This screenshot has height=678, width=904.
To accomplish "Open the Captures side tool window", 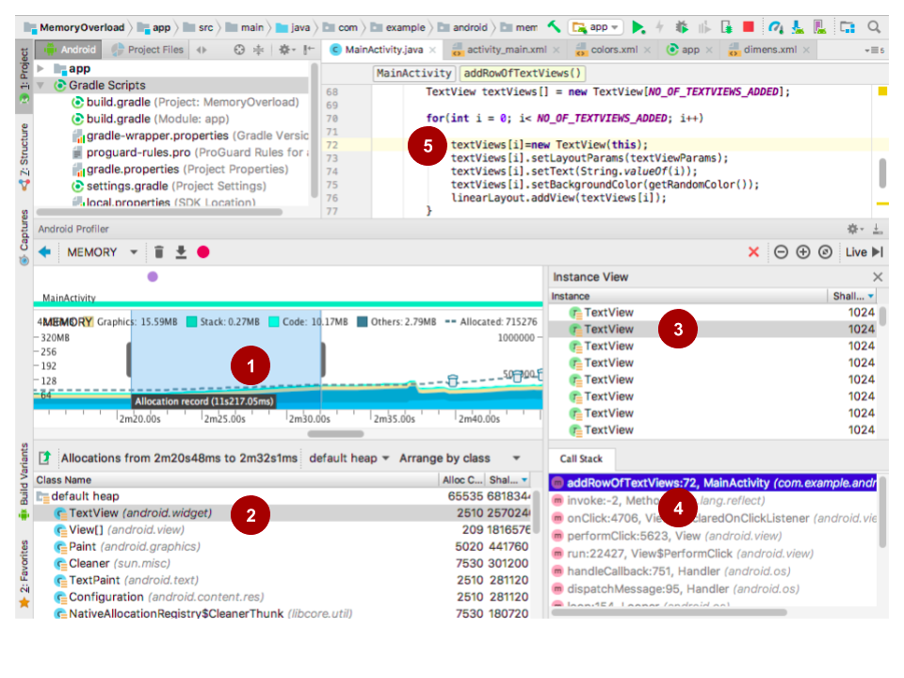I will 24,236.
